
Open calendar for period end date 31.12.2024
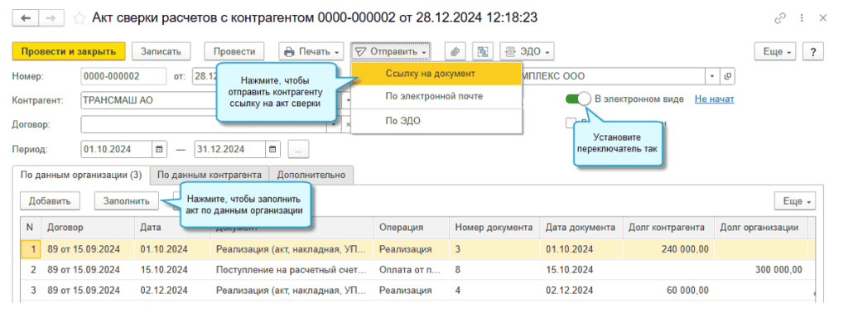point(272,149)
